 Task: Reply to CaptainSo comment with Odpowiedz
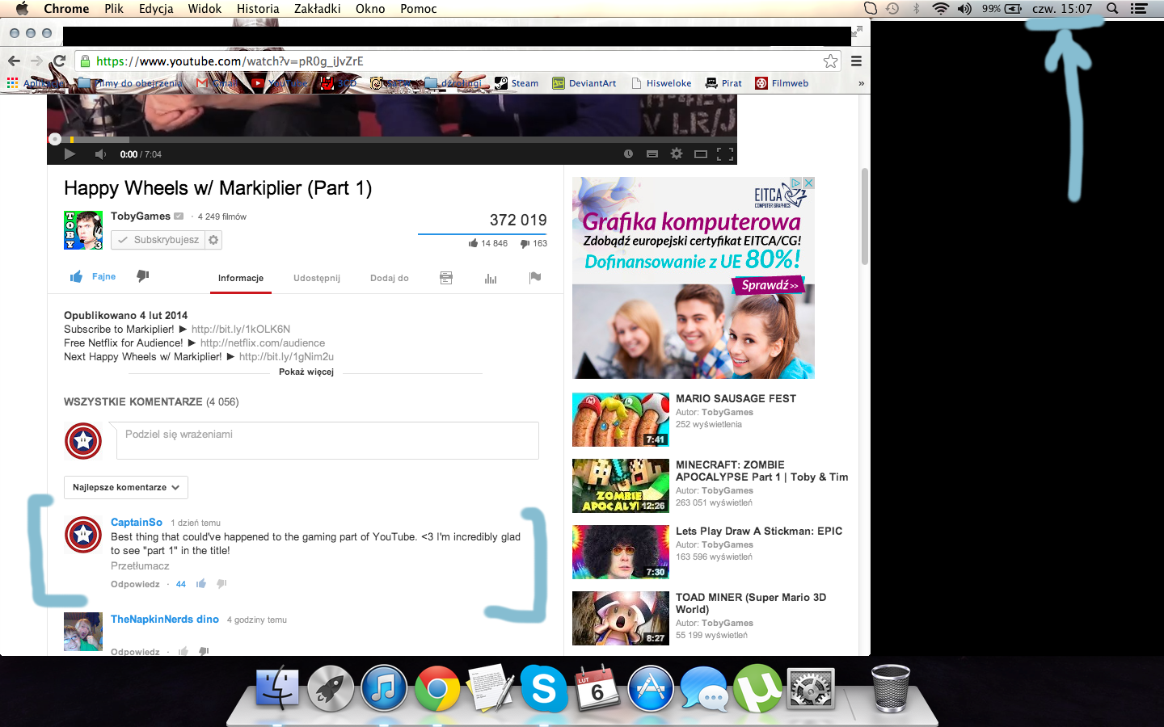tap(135, 584)
